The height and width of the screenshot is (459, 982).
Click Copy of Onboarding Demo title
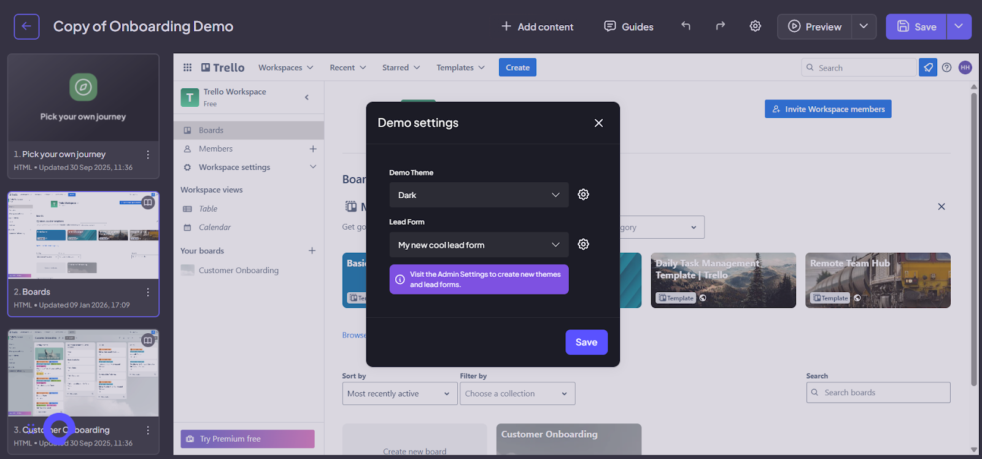click(x=143, y=26)
